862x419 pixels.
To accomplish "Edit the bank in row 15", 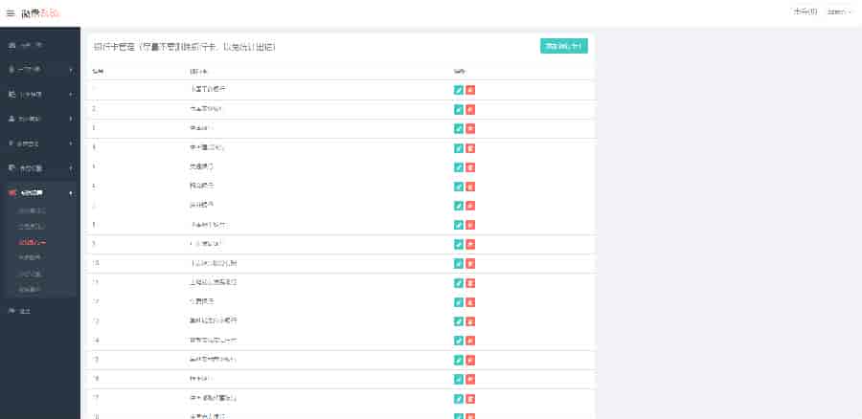I will tap(459, 360).
